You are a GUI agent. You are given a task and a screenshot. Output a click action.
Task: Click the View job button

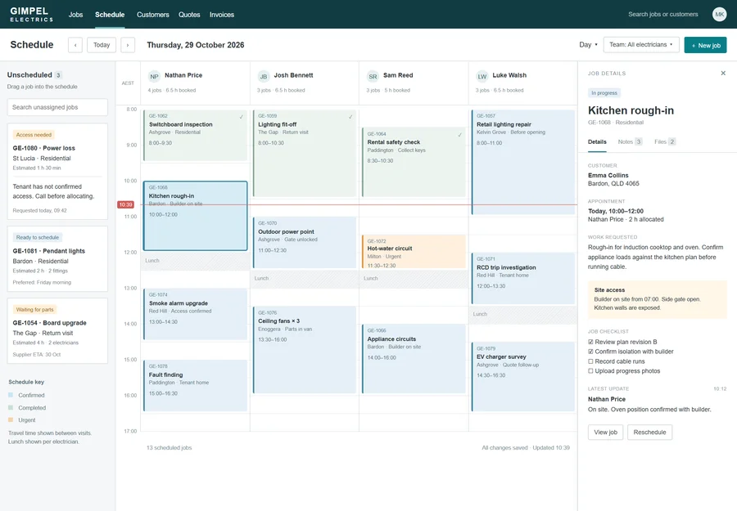coord(605,433)
